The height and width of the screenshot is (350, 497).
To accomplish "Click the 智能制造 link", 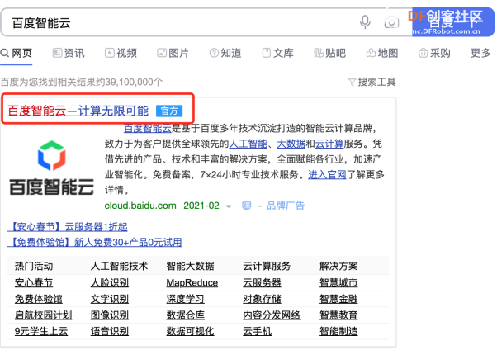I will coord(338,331).
